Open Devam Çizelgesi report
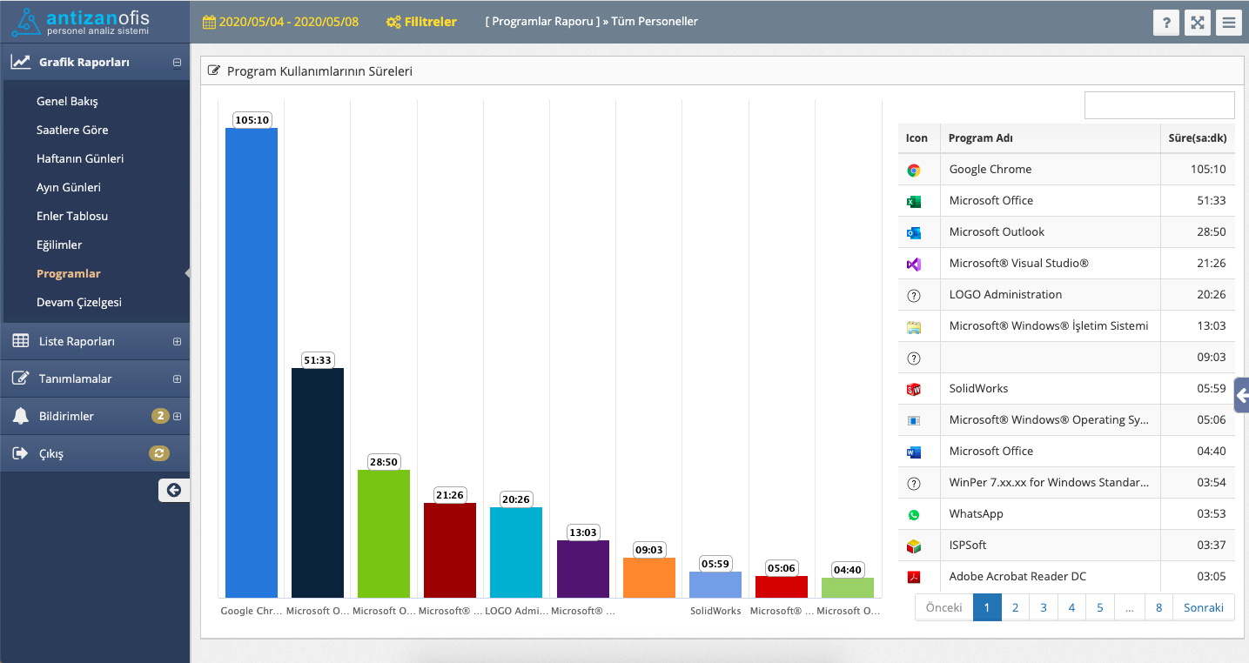This screenshot has width=1249, height=663. [x=79, y=302]
